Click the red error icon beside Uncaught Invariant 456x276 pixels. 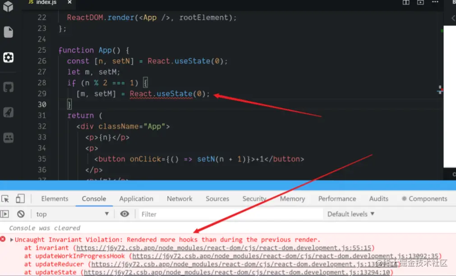3,239
